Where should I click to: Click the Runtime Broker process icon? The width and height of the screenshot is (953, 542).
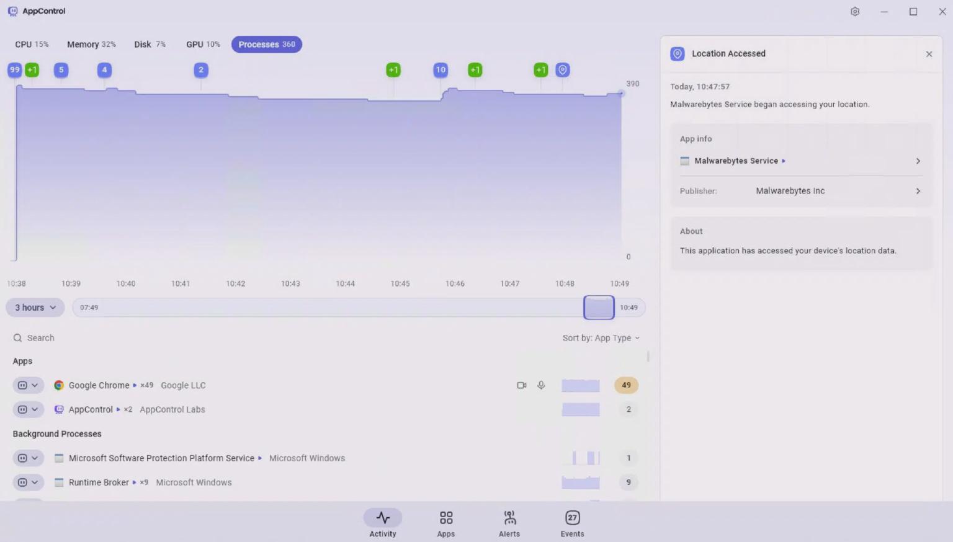[x=59, y=482]
